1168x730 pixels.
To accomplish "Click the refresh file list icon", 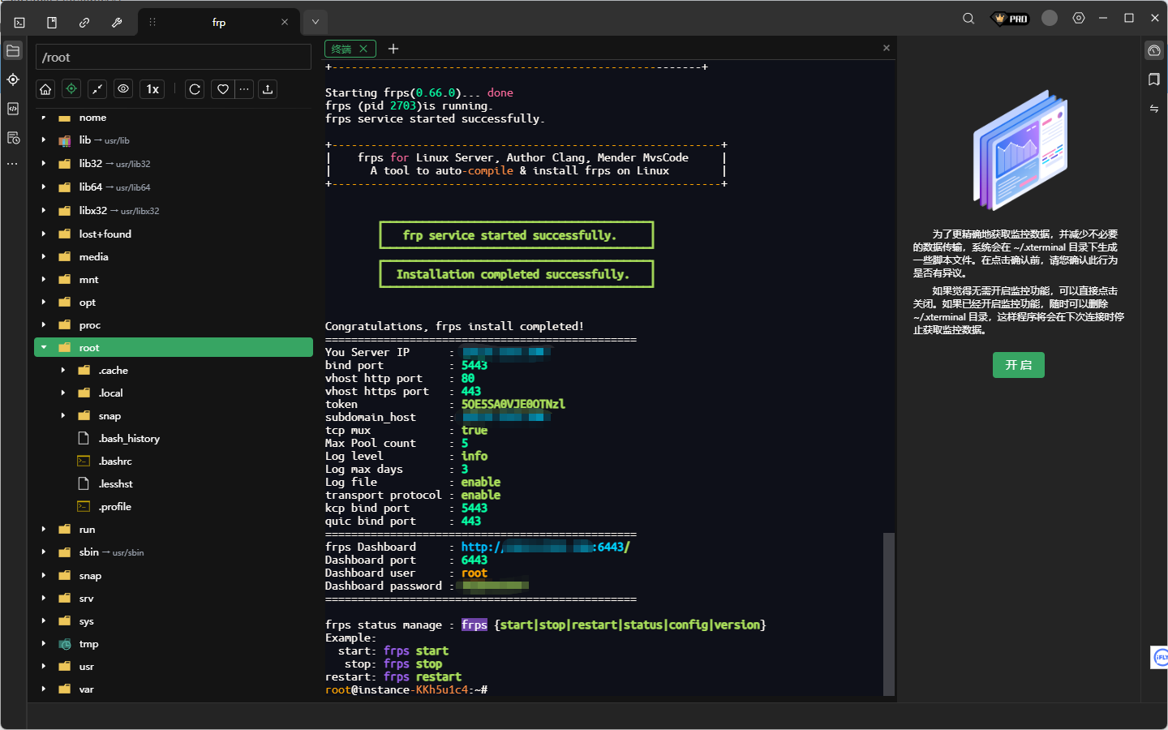I will pos(195,89).
